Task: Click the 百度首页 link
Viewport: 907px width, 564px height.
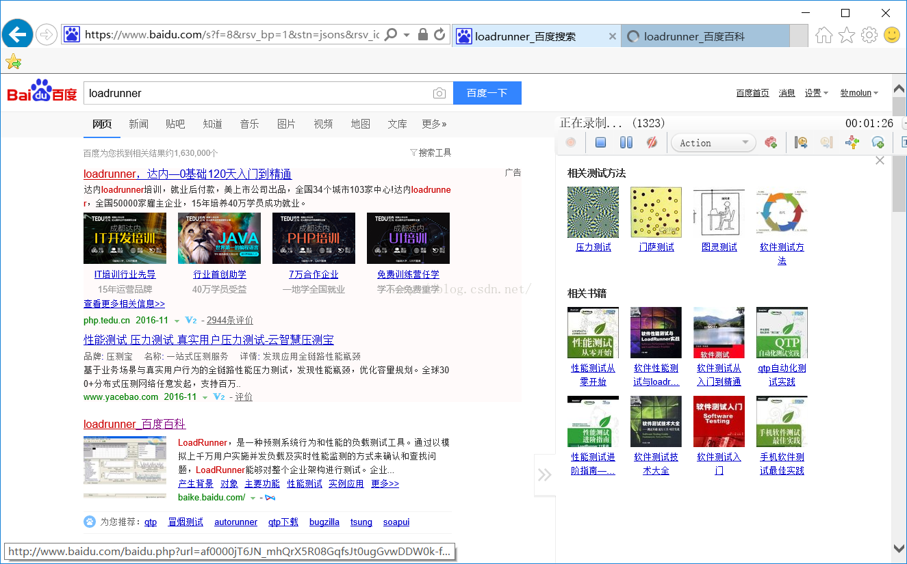Action: (752, 93)
